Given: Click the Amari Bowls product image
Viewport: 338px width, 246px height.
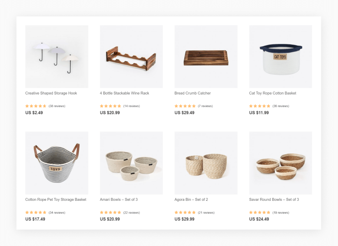Looking at the screenshot, I should (131, 163).
